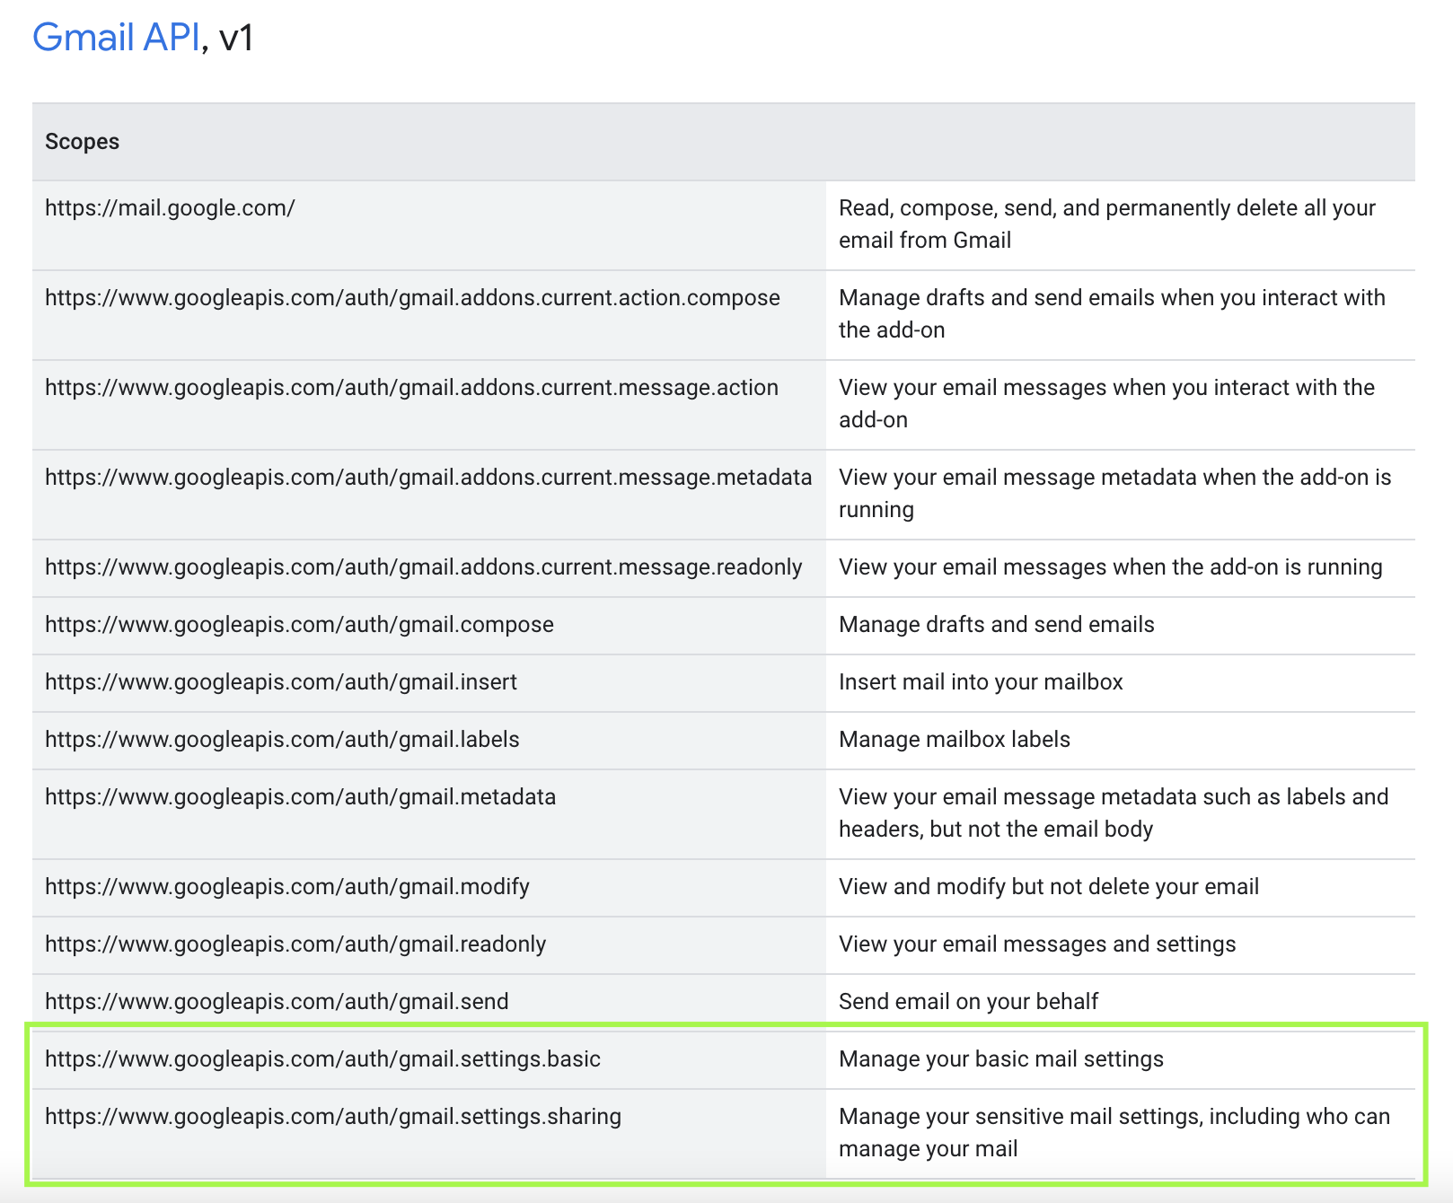Click 'View your email message metadata such as labels' description
The height and width of the screenshot is (1203, 1453).
1114,813
